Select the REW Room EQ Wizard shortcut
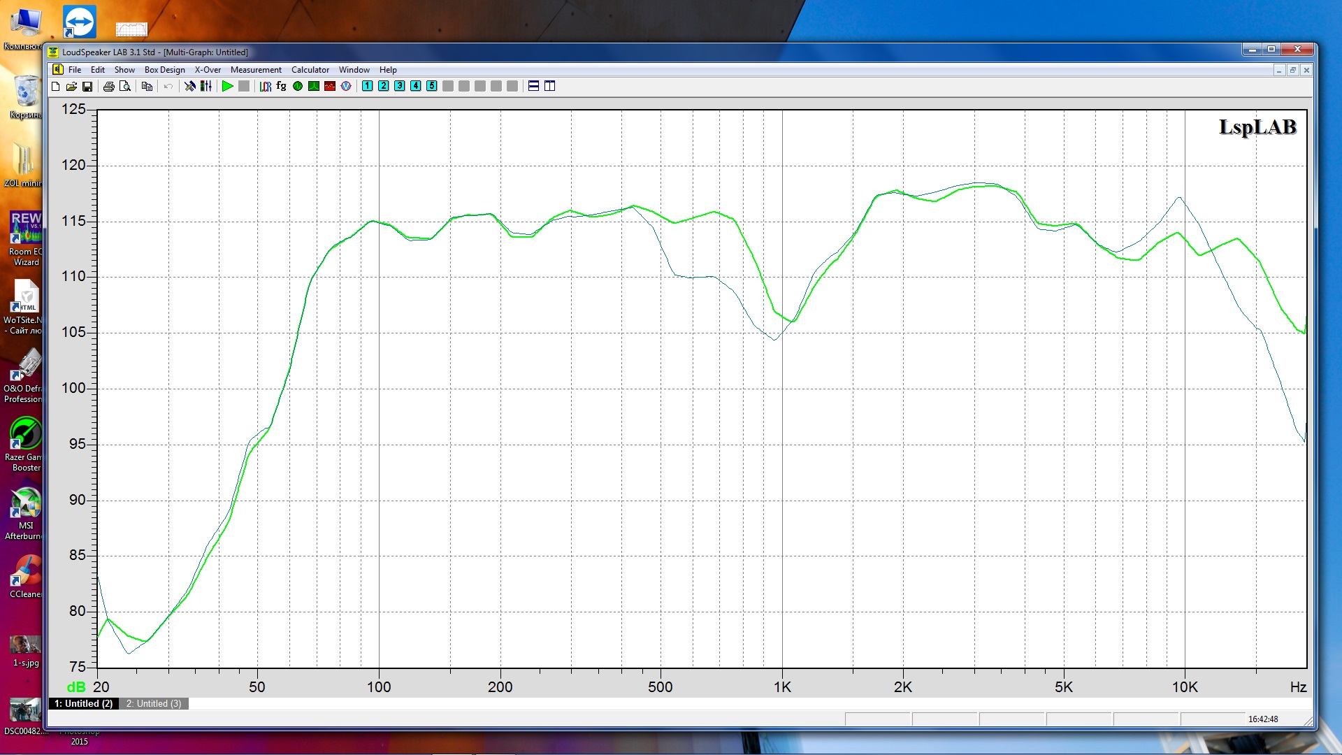 (26, 238)
